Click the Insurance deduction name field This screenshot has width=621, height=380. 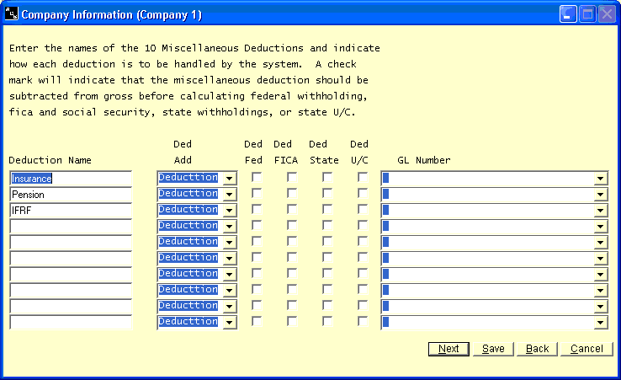pyautogui.click(x=71, y=179)
